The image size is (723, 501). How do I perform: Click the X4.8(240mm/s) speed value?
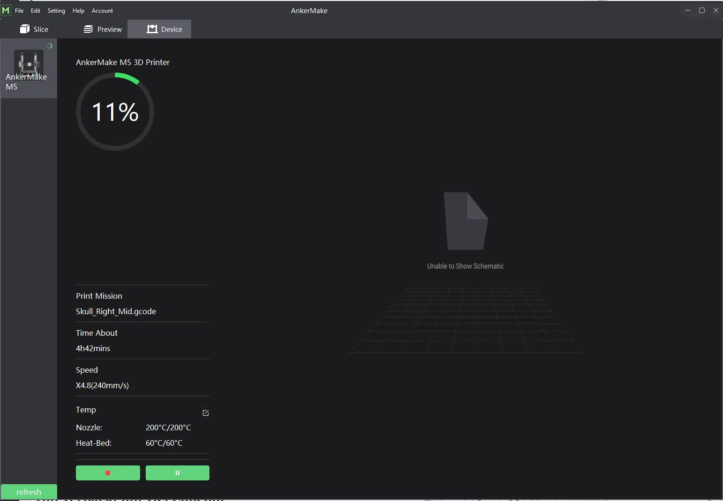pyautogui.click(x=102, y=385)
